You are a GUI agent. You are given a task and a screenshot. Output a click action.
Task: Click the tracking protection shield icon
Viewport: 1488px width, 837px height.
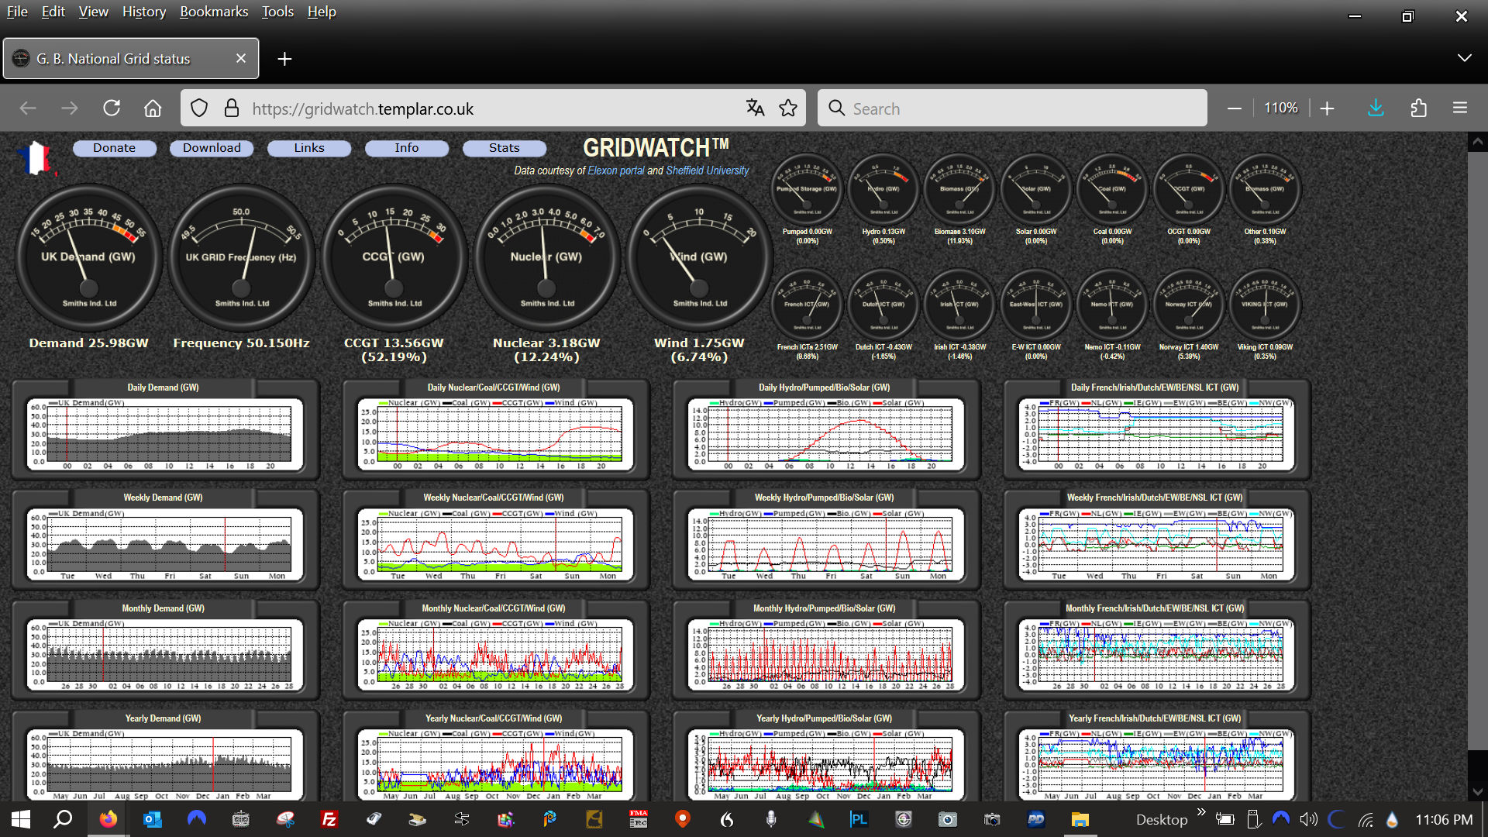(x=199, y=108)
